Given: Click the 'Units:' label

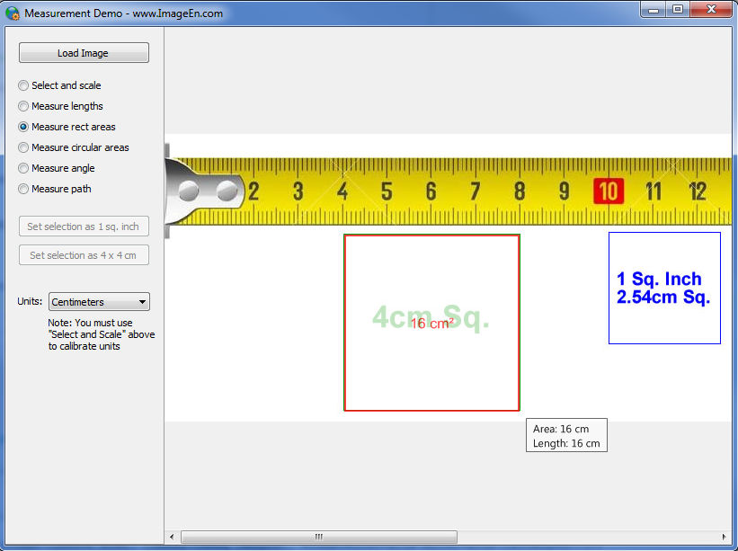Looking at the screenshot, I should 30,302.
